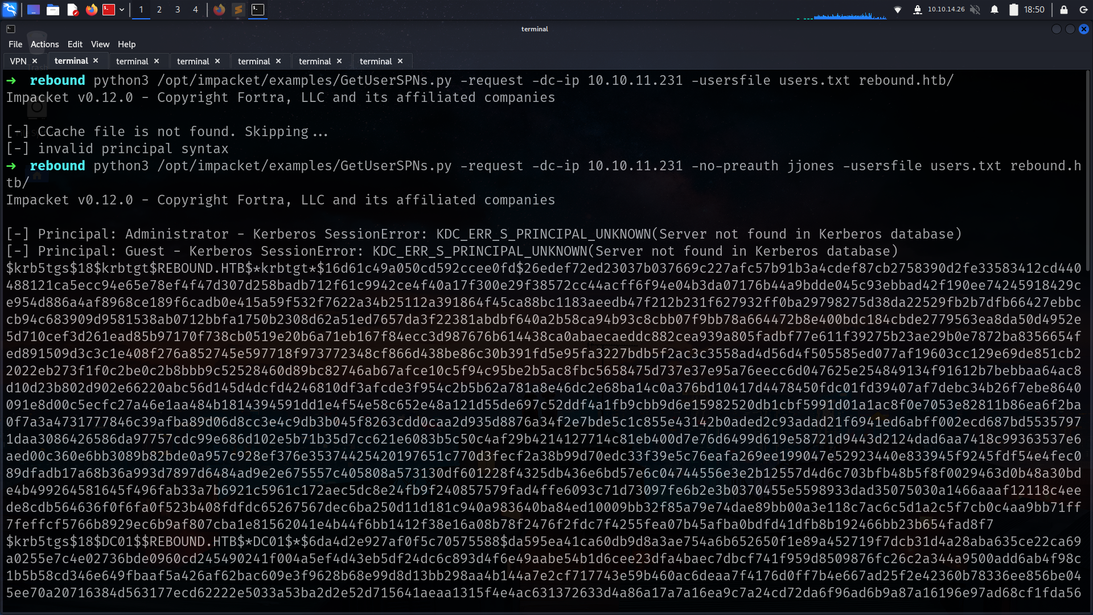Open the Wi-Fi network indicator
1093x615 pixels.
click(x=898, y=10)
